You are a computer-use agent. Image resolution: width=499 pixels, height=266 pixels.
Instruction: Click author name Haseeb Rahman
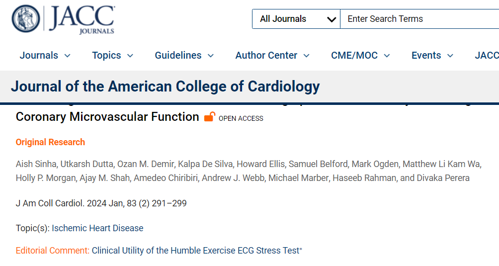pos(365,177)
